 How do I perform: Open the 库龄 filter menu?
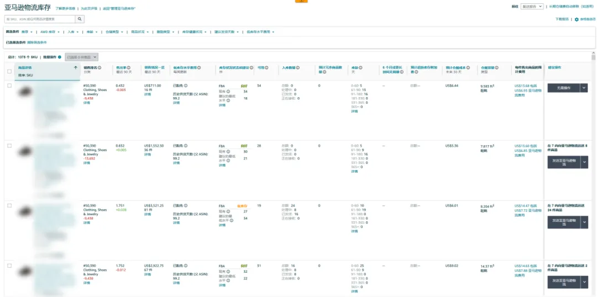tap(92, 31)
